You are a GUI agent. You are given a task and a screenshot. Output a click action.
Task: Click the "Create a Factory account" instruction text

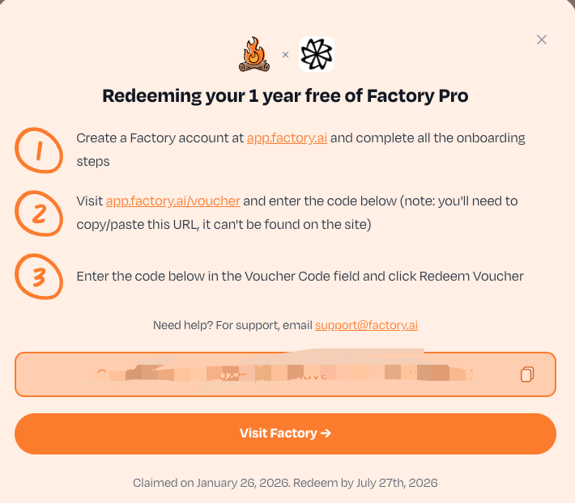point(160,137)
